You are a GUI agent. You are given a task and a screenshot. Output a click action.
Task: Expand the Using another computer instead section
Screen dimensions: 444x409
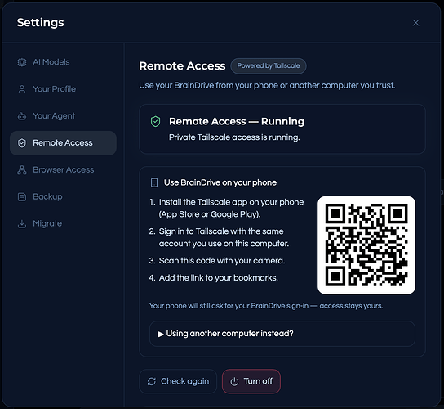(x=282, y=334)
